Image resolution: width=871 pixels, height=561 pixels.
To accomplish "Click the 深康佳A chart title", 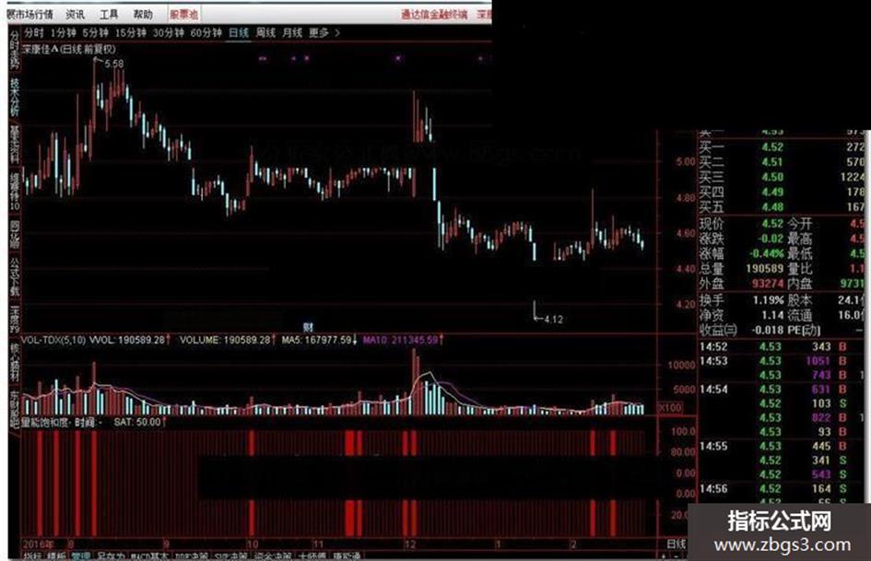I will pos(69,50).
